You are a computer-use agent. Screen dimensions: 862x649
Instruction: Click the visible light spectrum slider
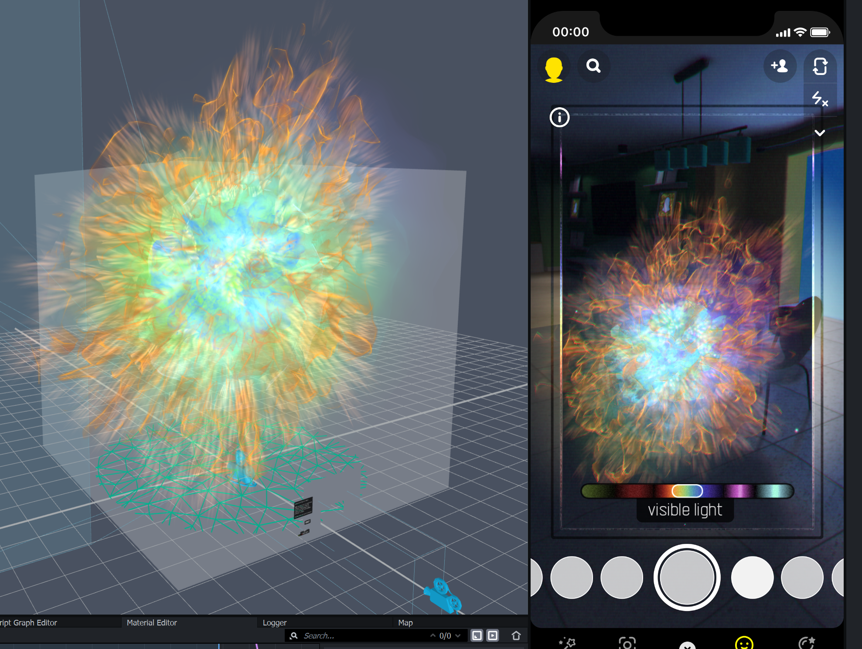(687, 491)
